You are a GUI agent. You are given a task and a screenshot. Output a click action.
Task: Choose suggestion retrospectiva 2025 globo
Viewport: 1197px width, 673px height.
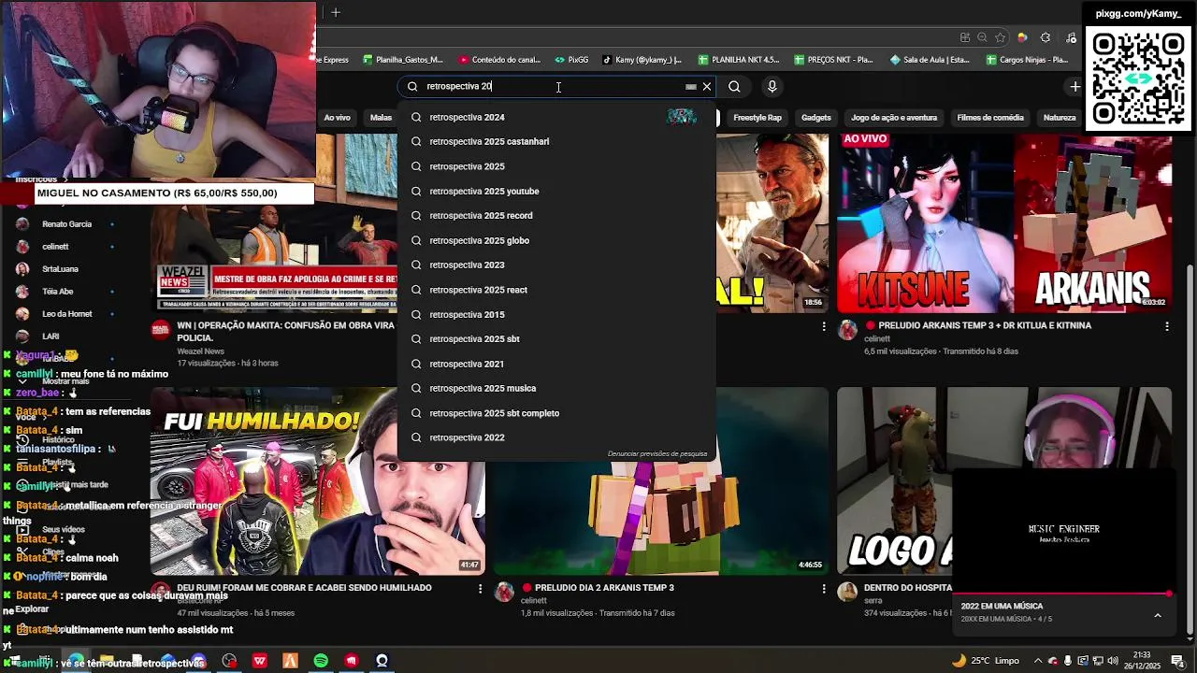[556, 240]
